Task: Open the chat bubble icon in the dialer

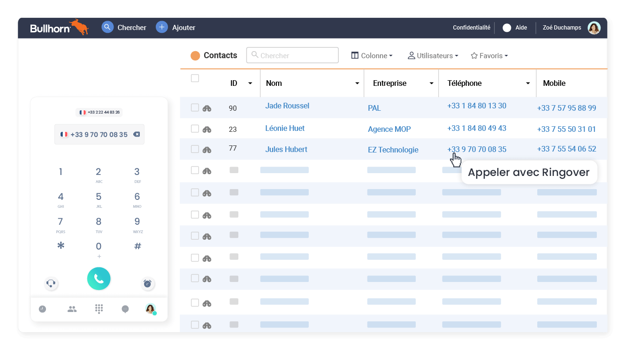Action: tap(125, 309)
